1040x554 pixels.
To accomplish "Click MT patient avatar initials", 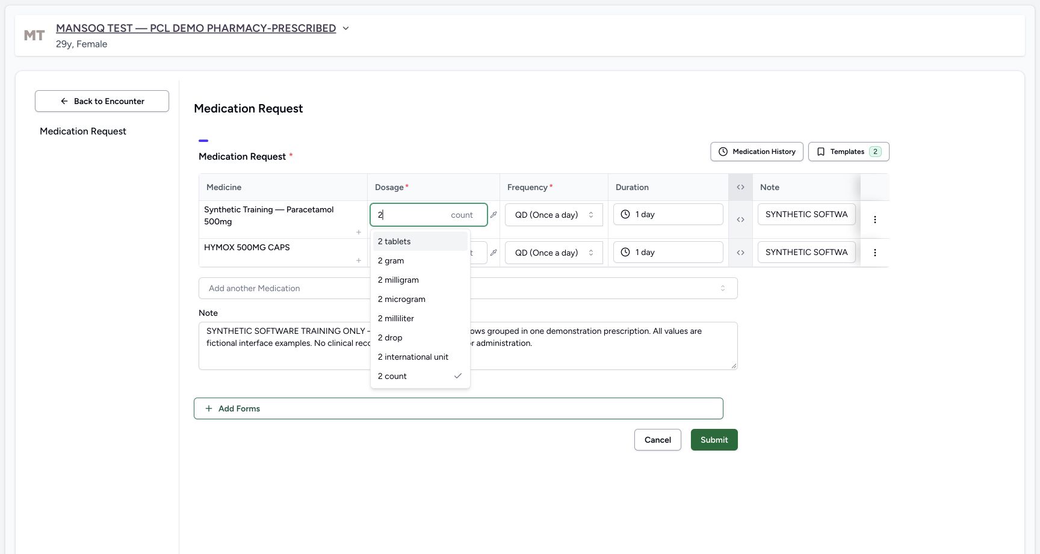I will click(x=34, y=35).
